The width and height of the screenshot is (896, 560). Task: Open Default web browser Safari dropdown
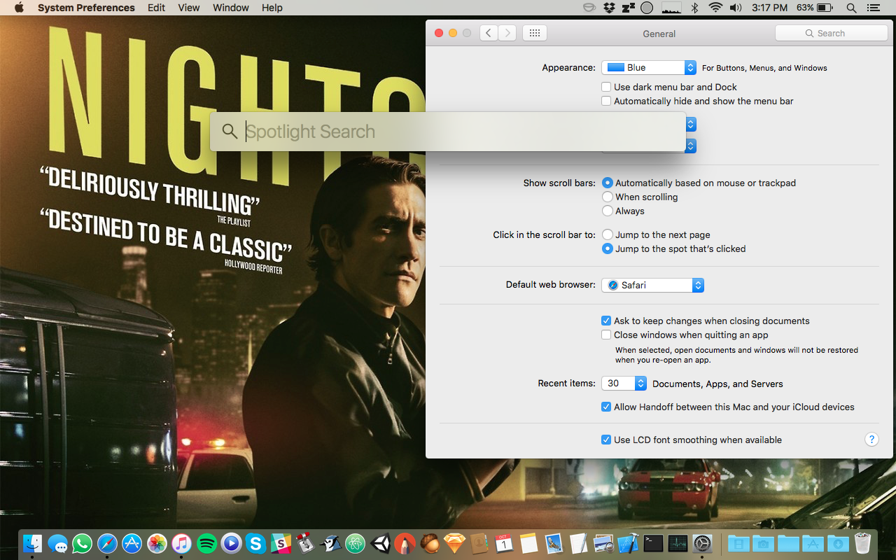coord(652,285)
